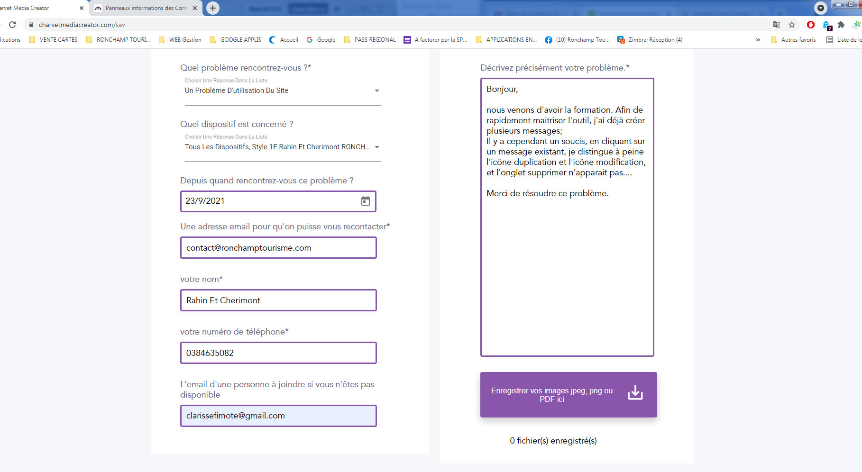Click the phone number input field
862x472 pixels.
pos(278,353)
